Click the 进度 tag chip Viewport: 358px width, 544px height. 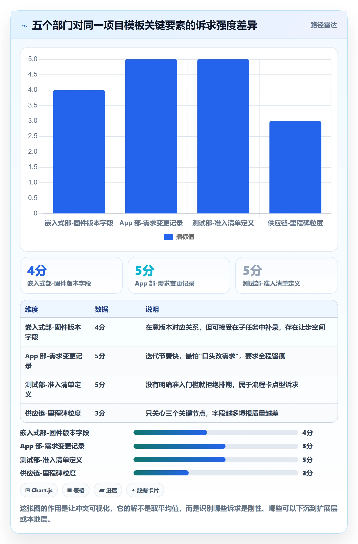pos(108,490)
